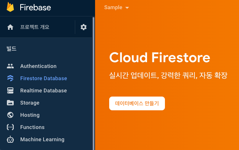Screen dimensions: 239x150
Task: Open the Sample project dropdown arrow
Action: coord(127,8)
